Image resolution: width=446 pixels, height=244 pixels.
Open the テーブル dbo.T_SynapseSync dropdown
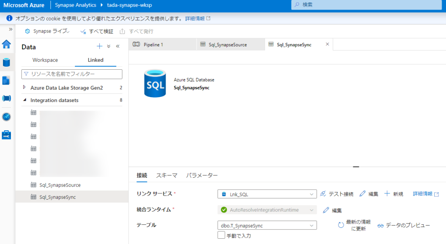(x=267, y=226)
